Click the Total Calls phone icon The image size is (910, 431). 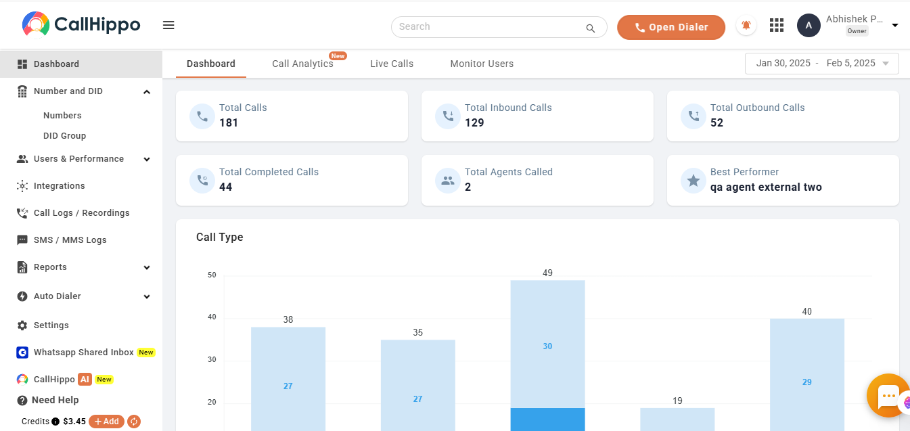click(202, 116)
